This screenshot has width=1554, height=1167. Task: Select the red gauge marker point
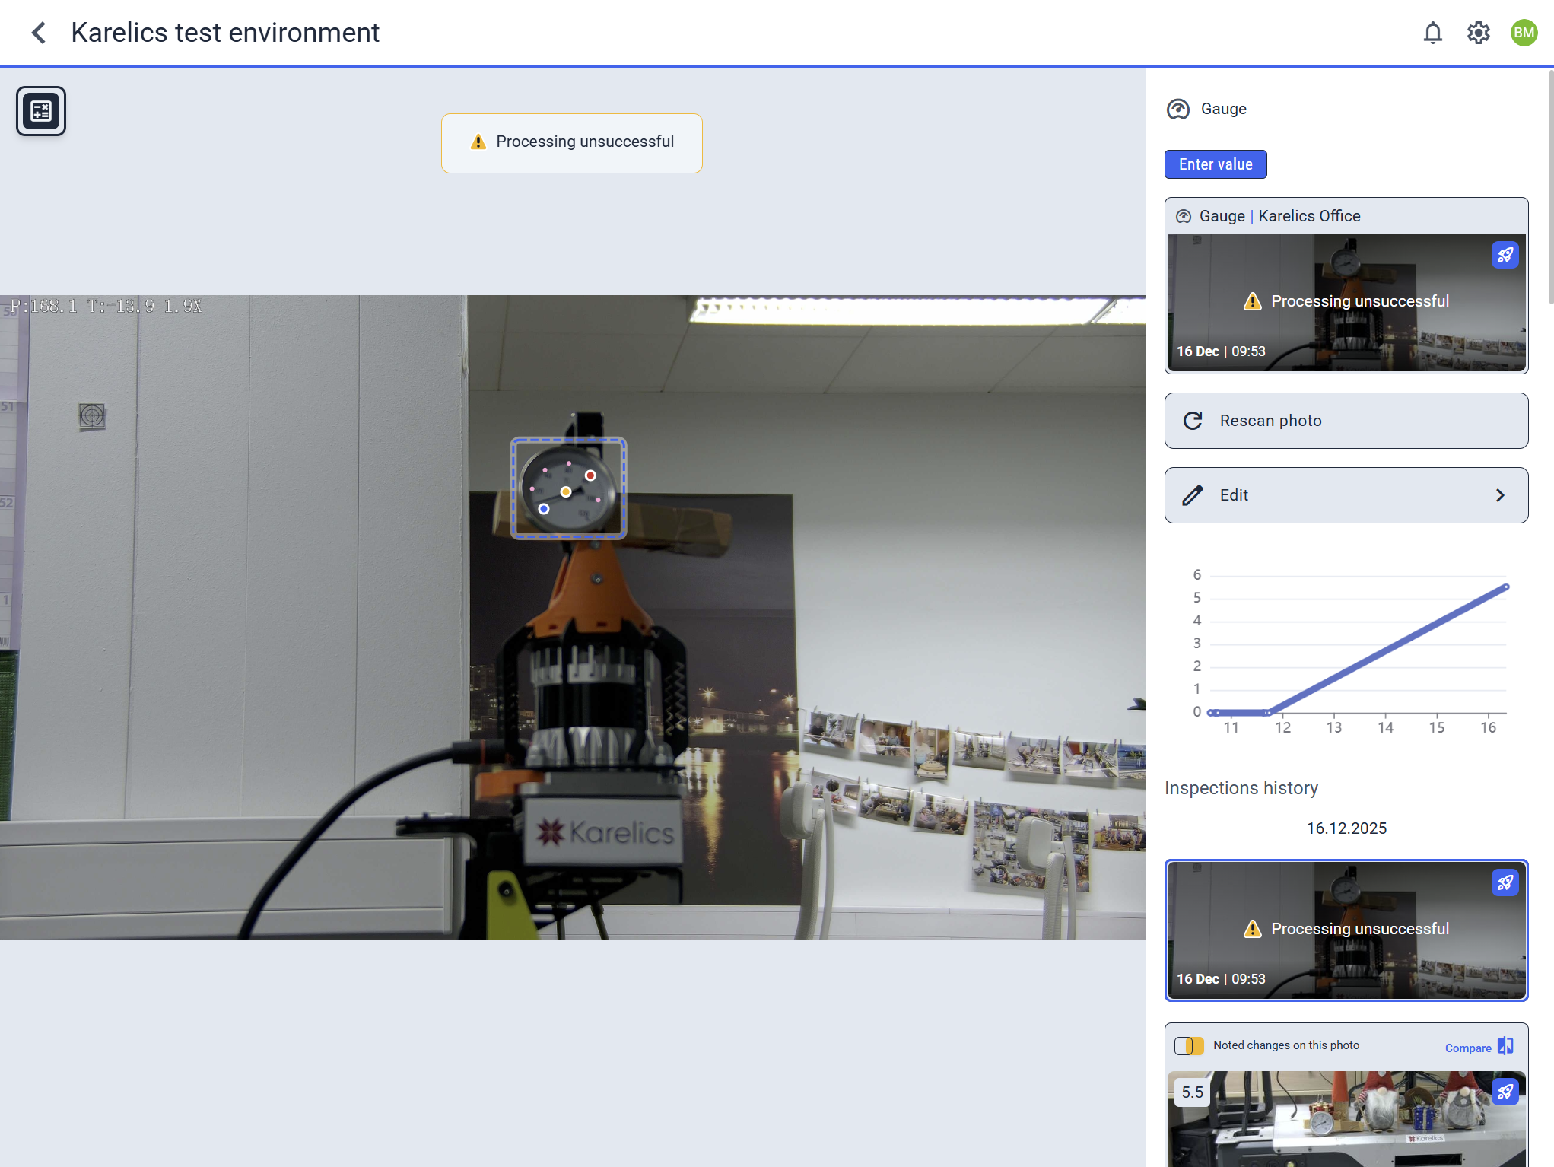pyautogui.click(x=590, y=475)
